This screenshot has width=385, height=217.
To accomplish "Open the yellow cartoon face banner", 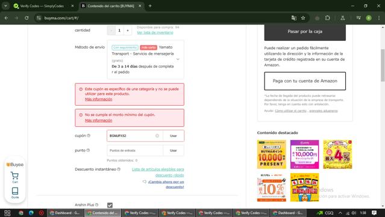I will pos(304,188).
